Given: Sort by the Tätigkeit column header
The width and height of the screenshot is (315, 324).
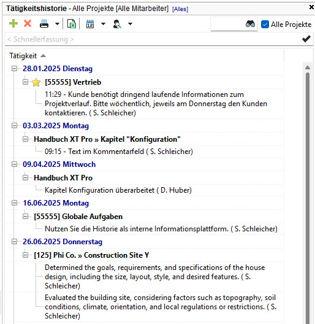Looking at the screenshot, I should 23,56.
